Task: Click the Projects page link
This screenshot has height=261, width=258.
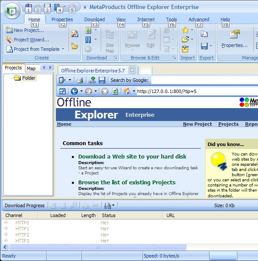Action: click(x=228, y=124)
